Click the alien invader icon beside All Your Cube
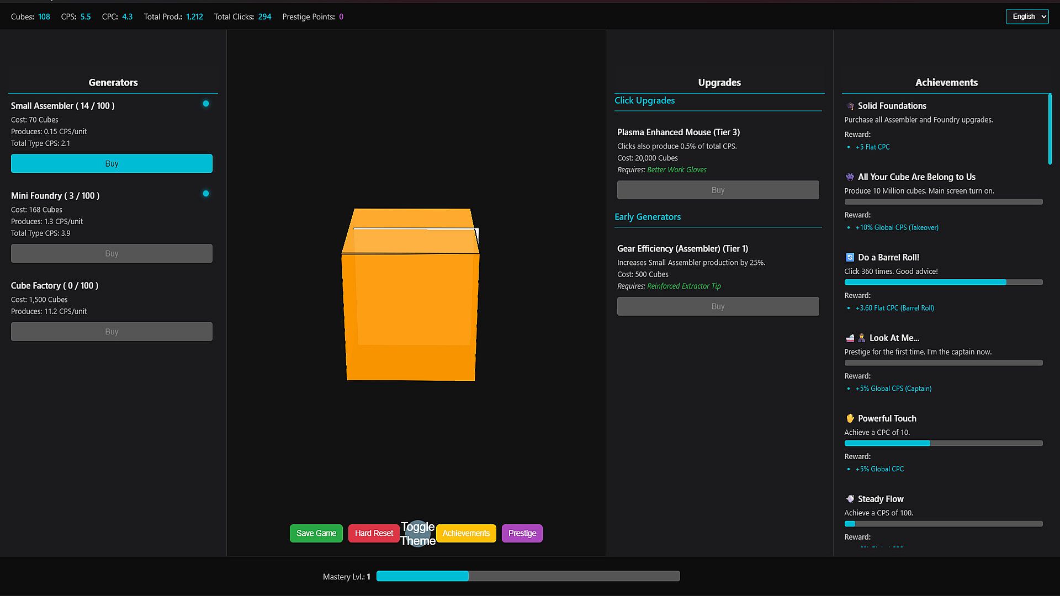 pos(850,177)
